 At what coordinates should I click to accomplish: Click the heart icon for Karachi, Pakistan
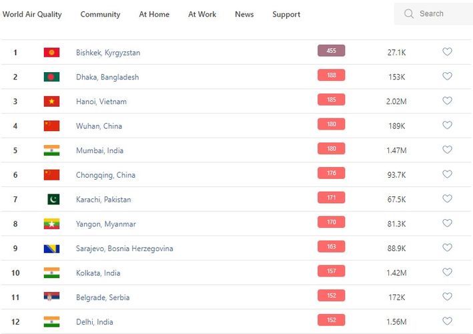click(447, 199)
